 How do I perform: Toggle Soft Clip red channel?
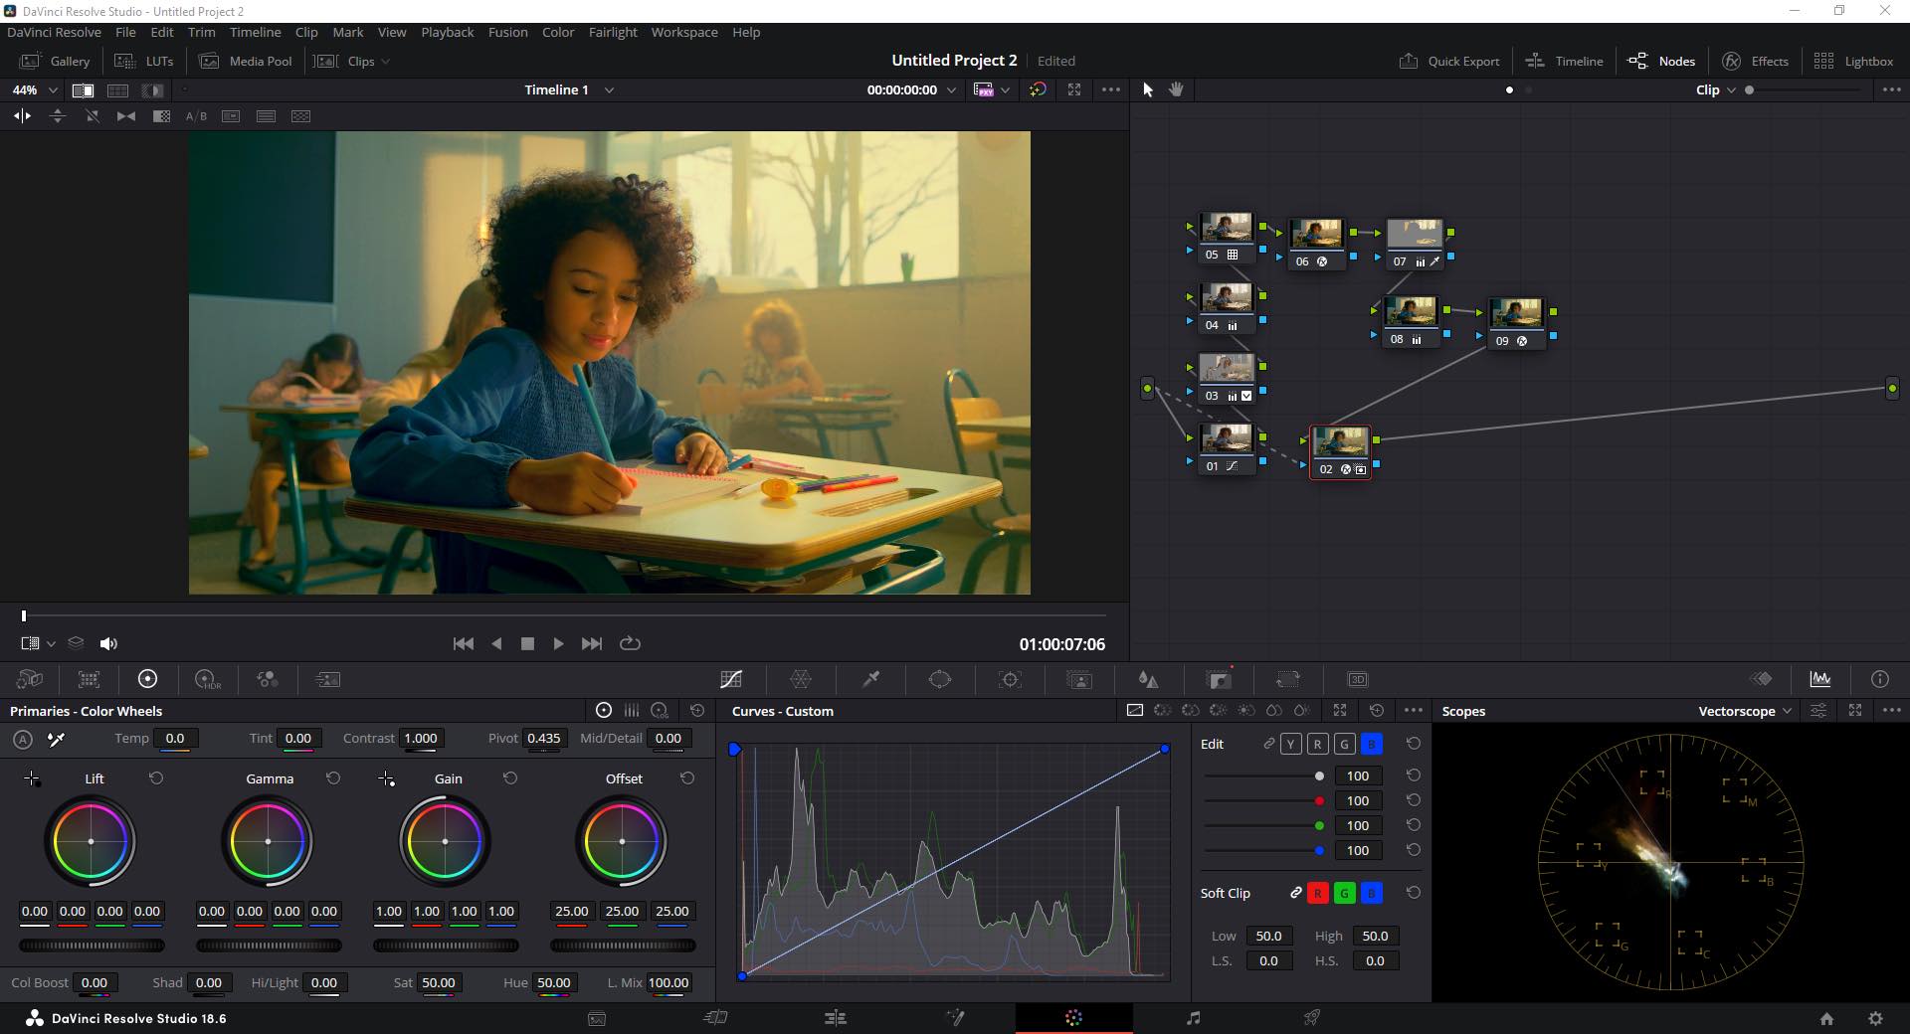tap(1317, 893)
